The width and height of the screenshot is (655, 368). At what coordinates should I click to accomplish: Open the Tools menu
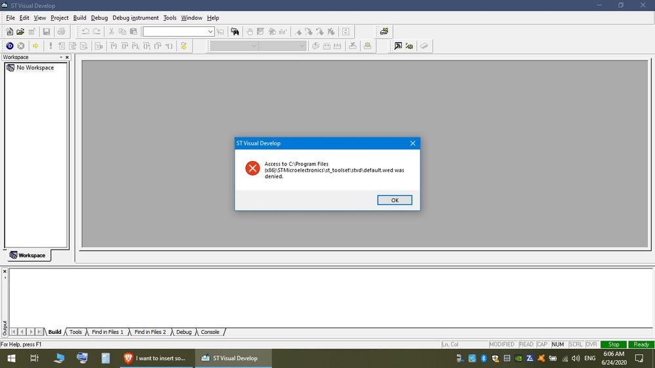pyautogui.click(x=170, y=18)
